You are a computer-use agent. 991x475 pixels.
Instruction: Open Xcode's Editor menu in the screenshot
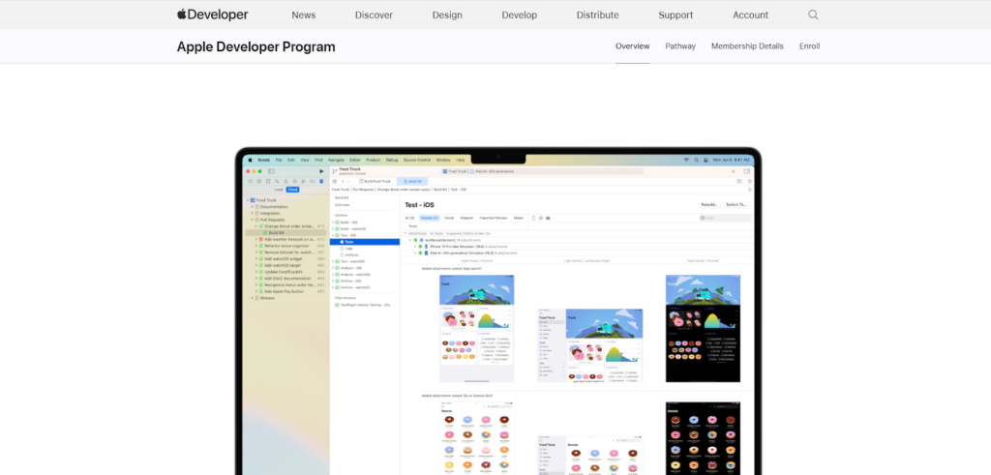pyautogui.click(x=355, y=160)
